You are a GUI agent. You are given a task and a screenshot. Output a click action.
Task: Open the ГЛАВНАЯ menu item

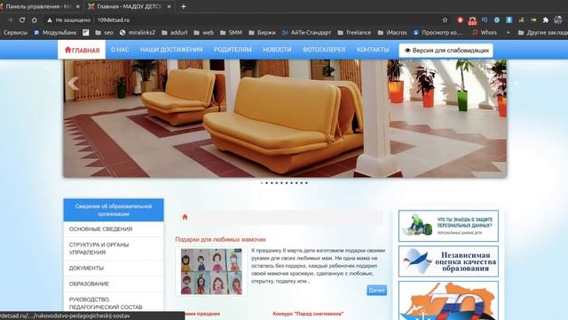82,50
